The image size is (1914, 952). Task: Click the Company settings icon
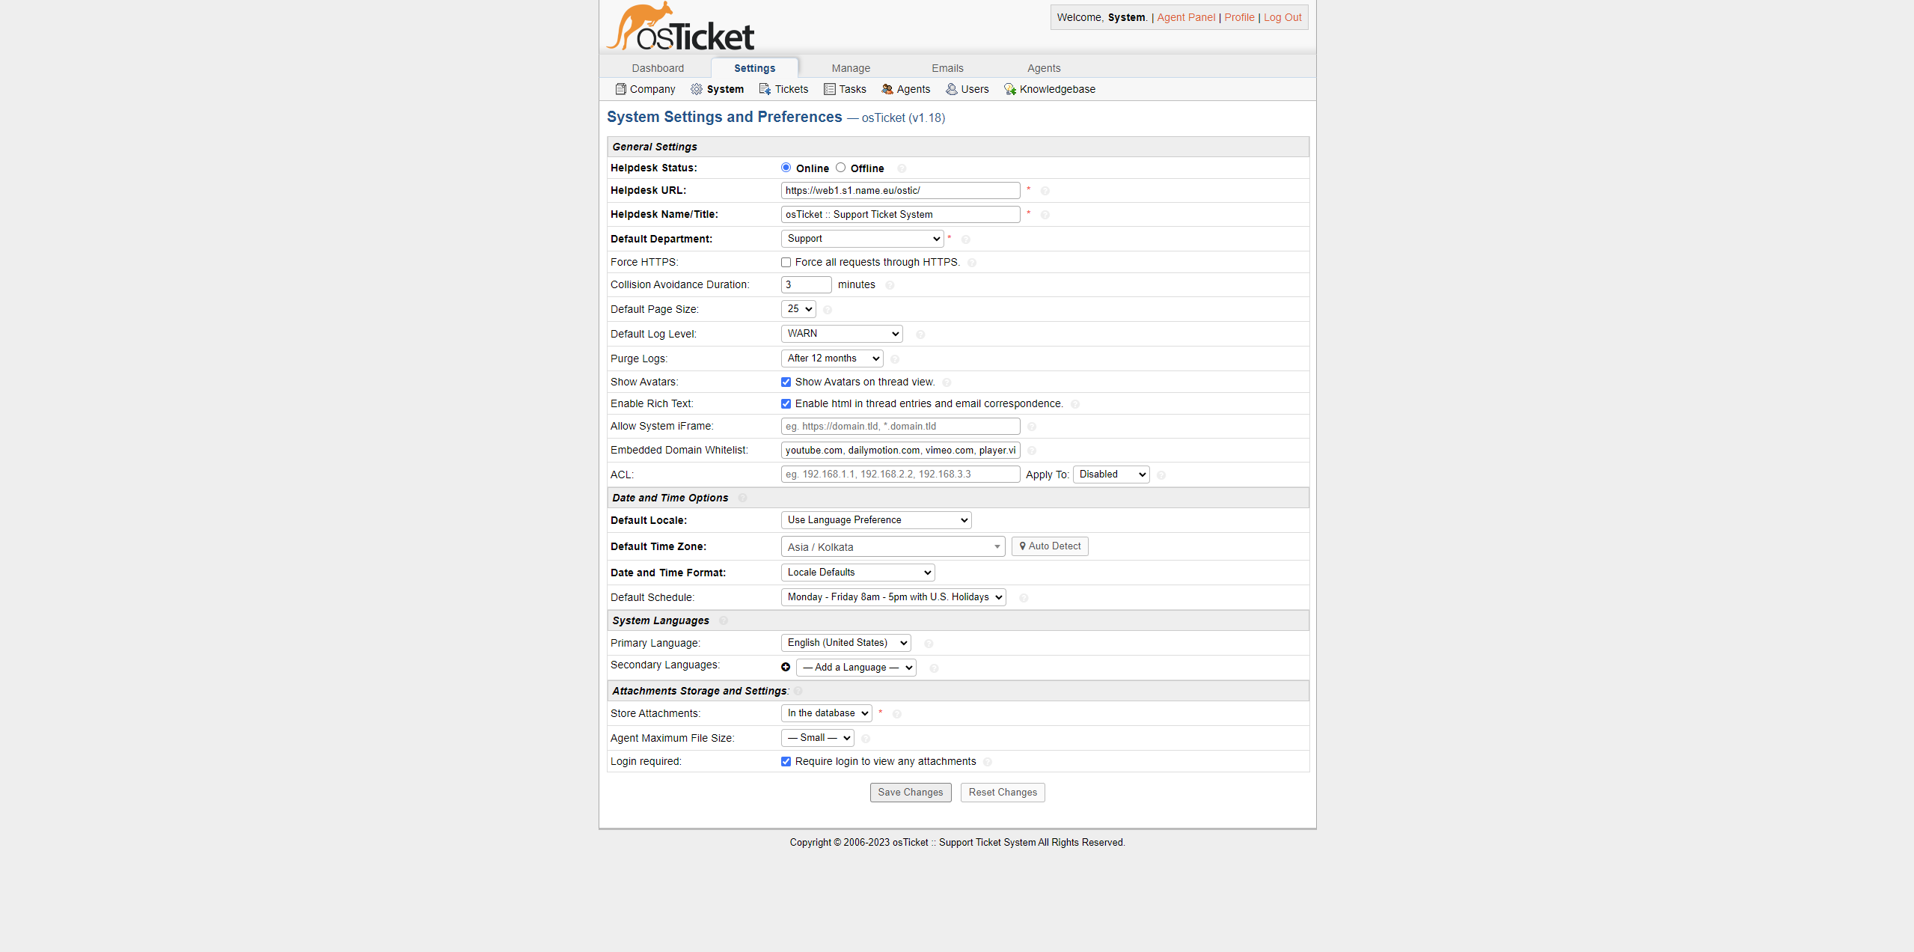click(x=620, y=89)
